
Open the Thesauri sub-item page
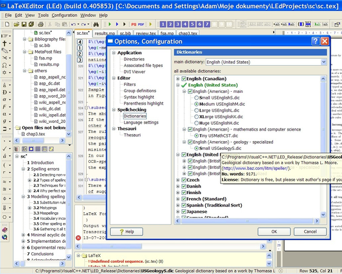coord(132,135)
